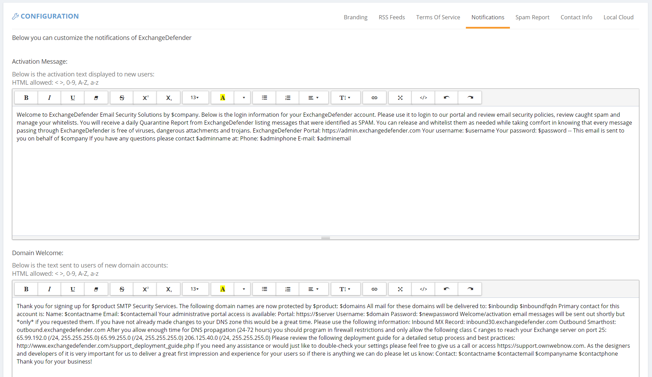Toggle bold in Activation Message editor

pos(26,98)
